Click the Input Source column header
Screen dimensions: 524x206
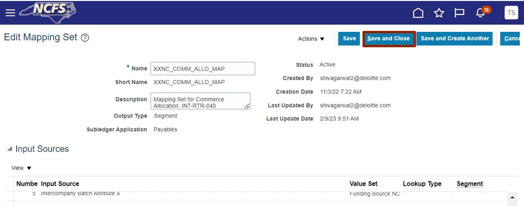(60, 184)
